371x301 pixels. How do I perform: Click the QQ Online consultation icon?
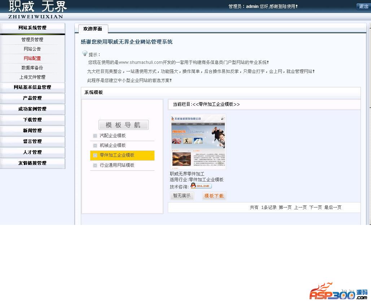click(201, 186)
